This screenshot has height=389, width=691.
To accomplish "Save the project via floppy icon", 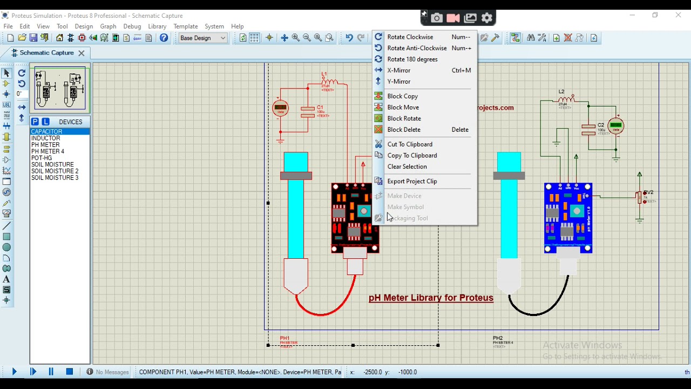I will (x=33, y=38).
